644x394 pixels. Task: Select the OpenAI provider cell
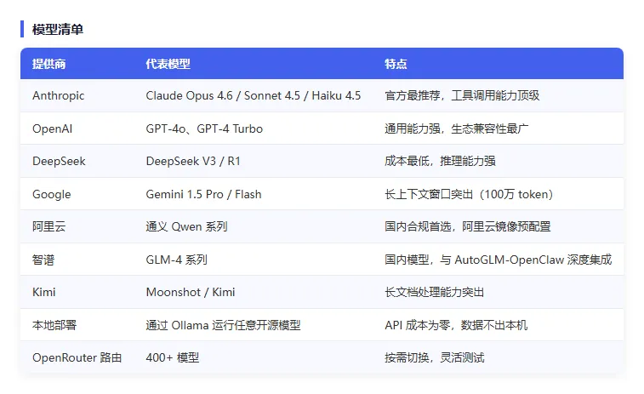[52, 128]
